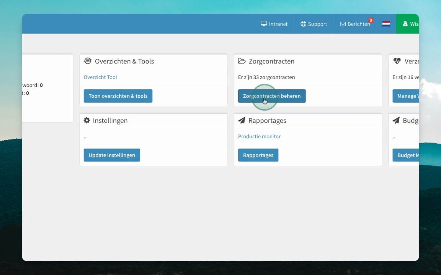Click the Budget card paper plane icon
This screenshot has height=275, width=441.
point(396,120)
